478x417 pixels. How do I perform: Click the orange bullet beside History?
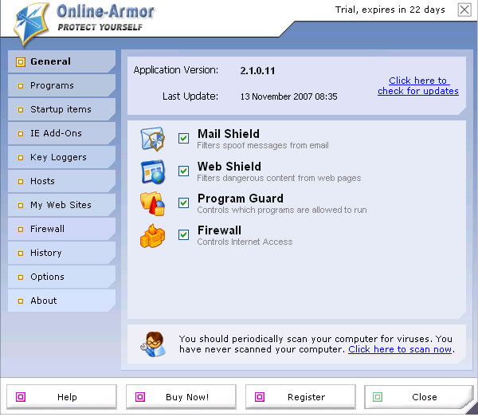tap(21, 254)
